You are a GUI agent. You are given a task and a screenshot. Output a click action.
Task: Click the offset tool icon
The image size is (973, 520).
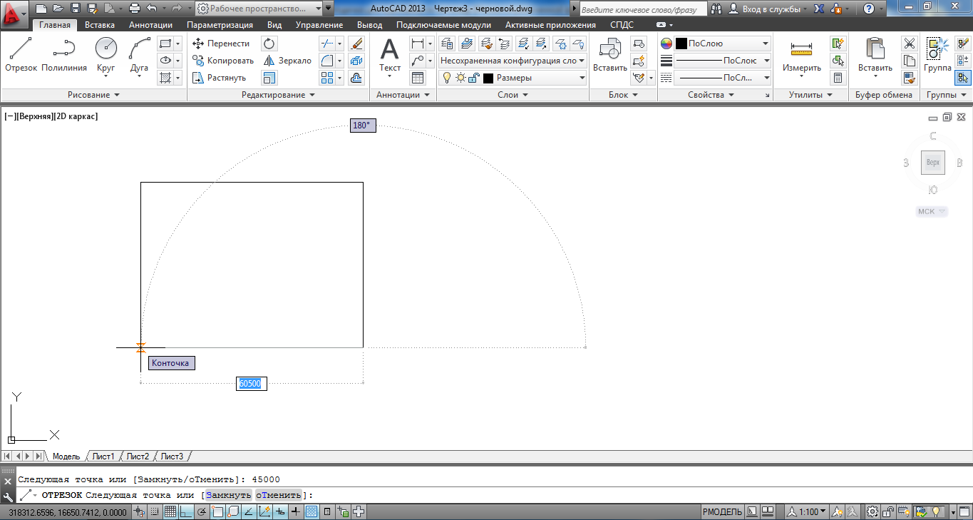[356, 78]
